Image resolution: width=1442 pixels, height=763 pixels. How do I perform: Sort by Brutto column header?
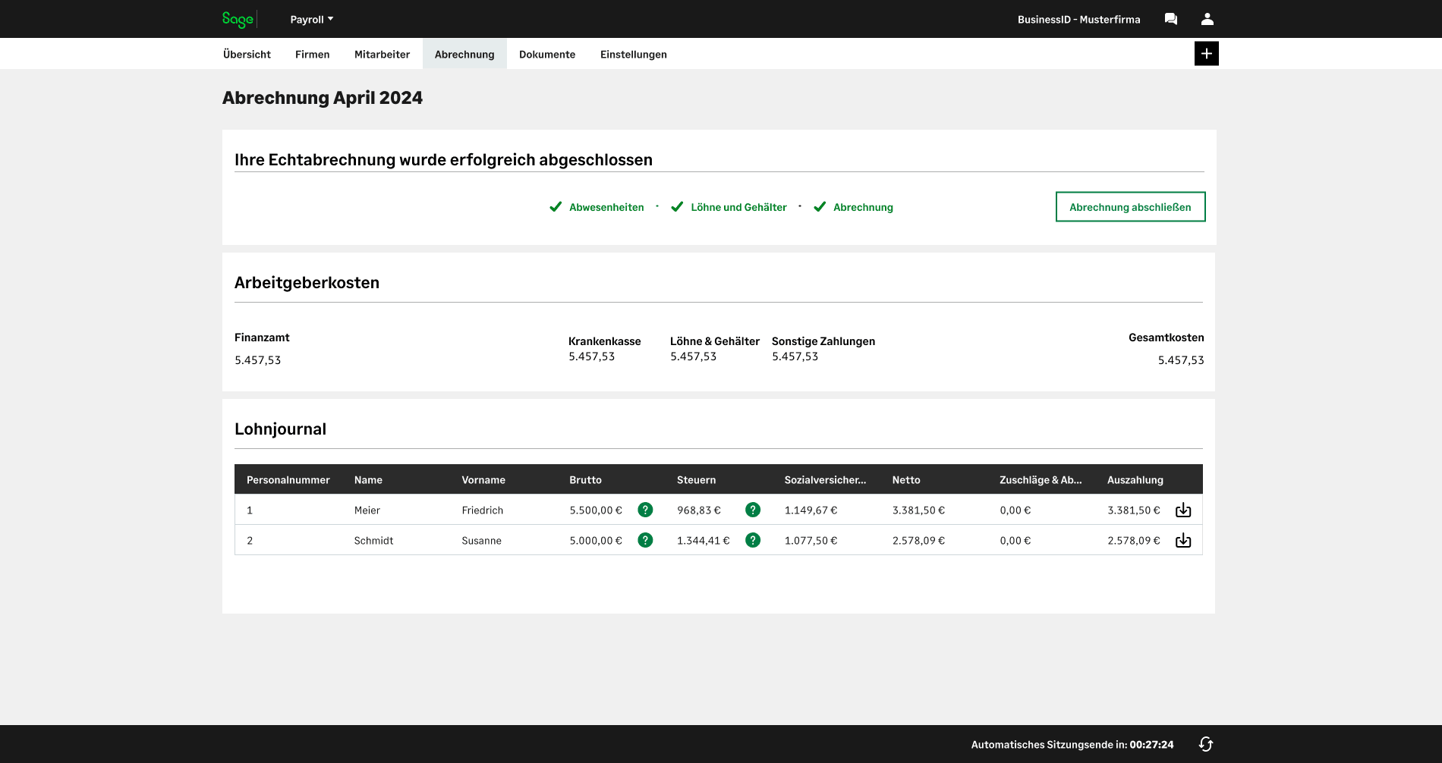click(x=585, y=480)
